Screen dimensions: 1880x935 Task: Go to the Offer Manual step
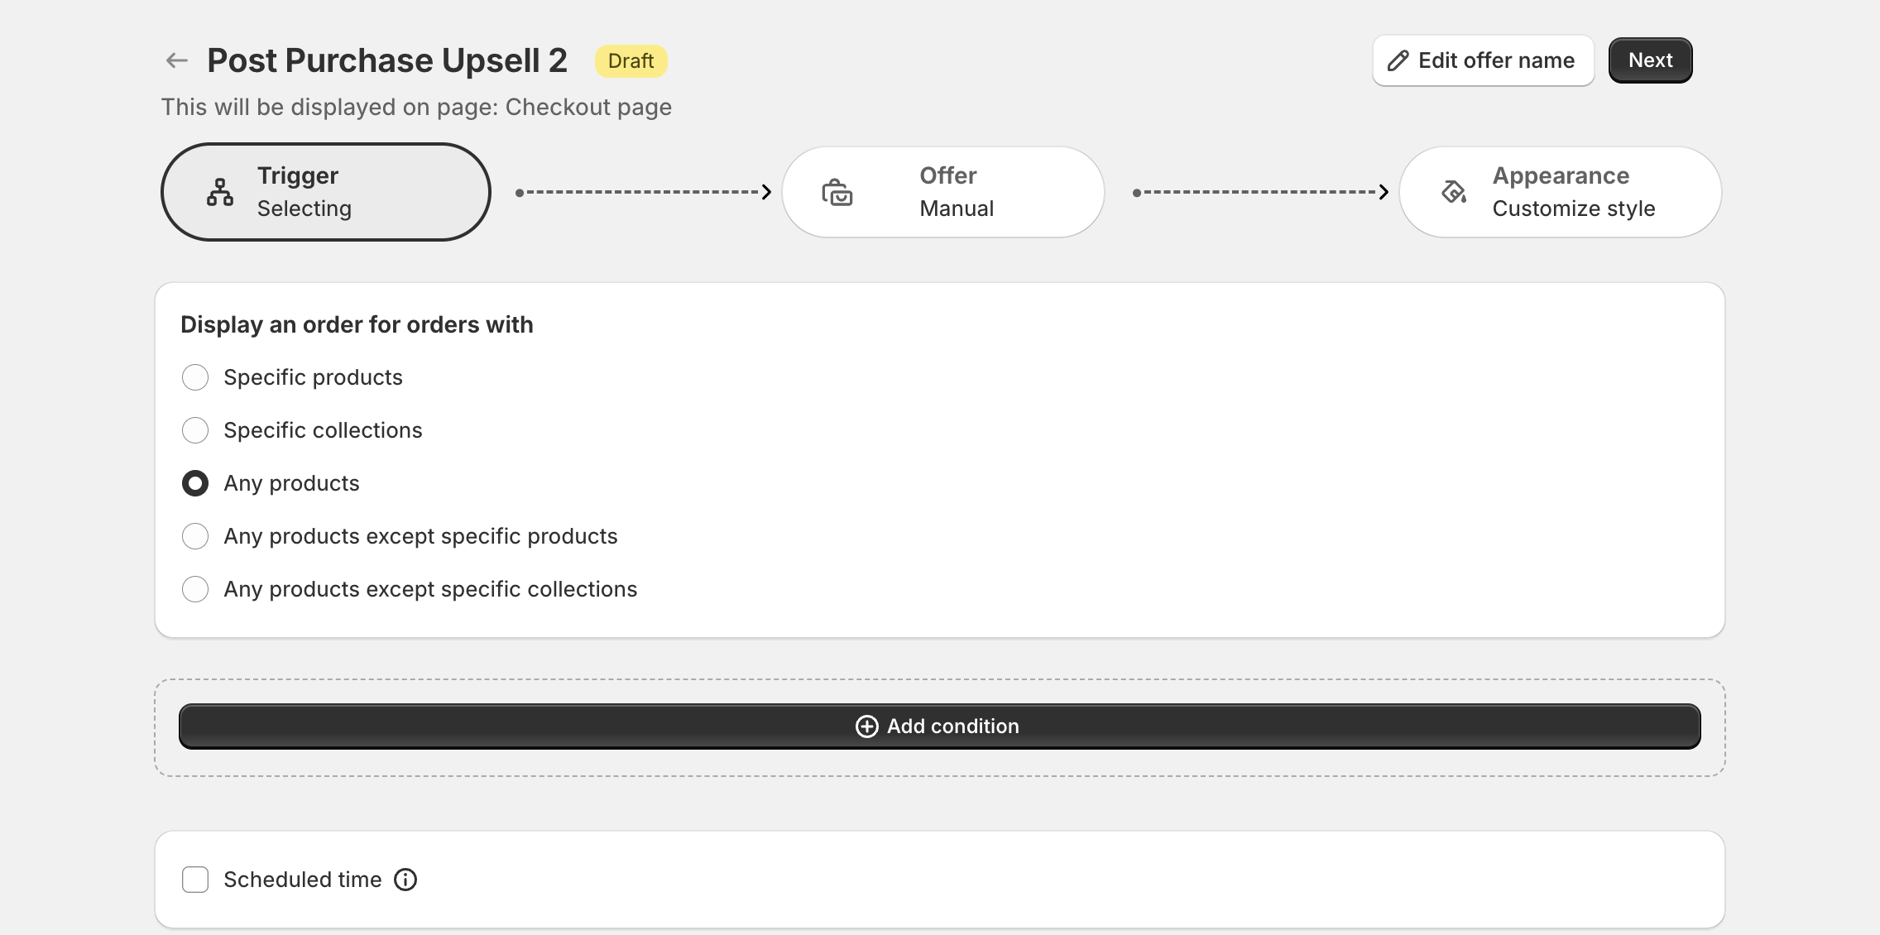coord(943,192)
